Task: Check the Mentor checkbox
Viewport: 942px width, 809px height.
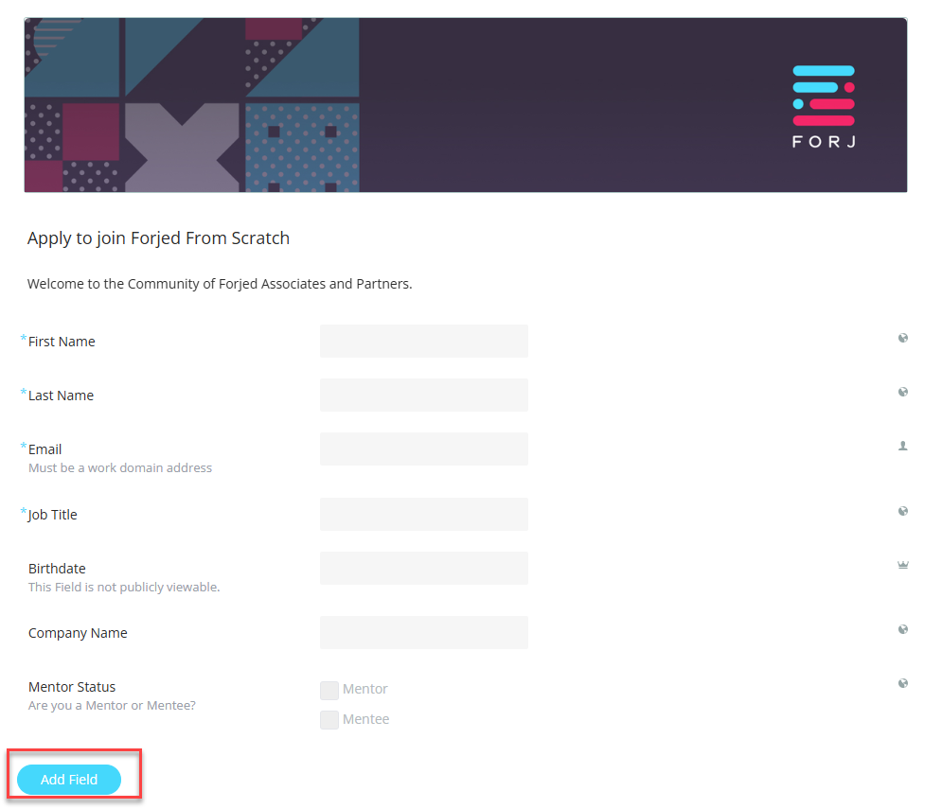Action: click(329, 690)
